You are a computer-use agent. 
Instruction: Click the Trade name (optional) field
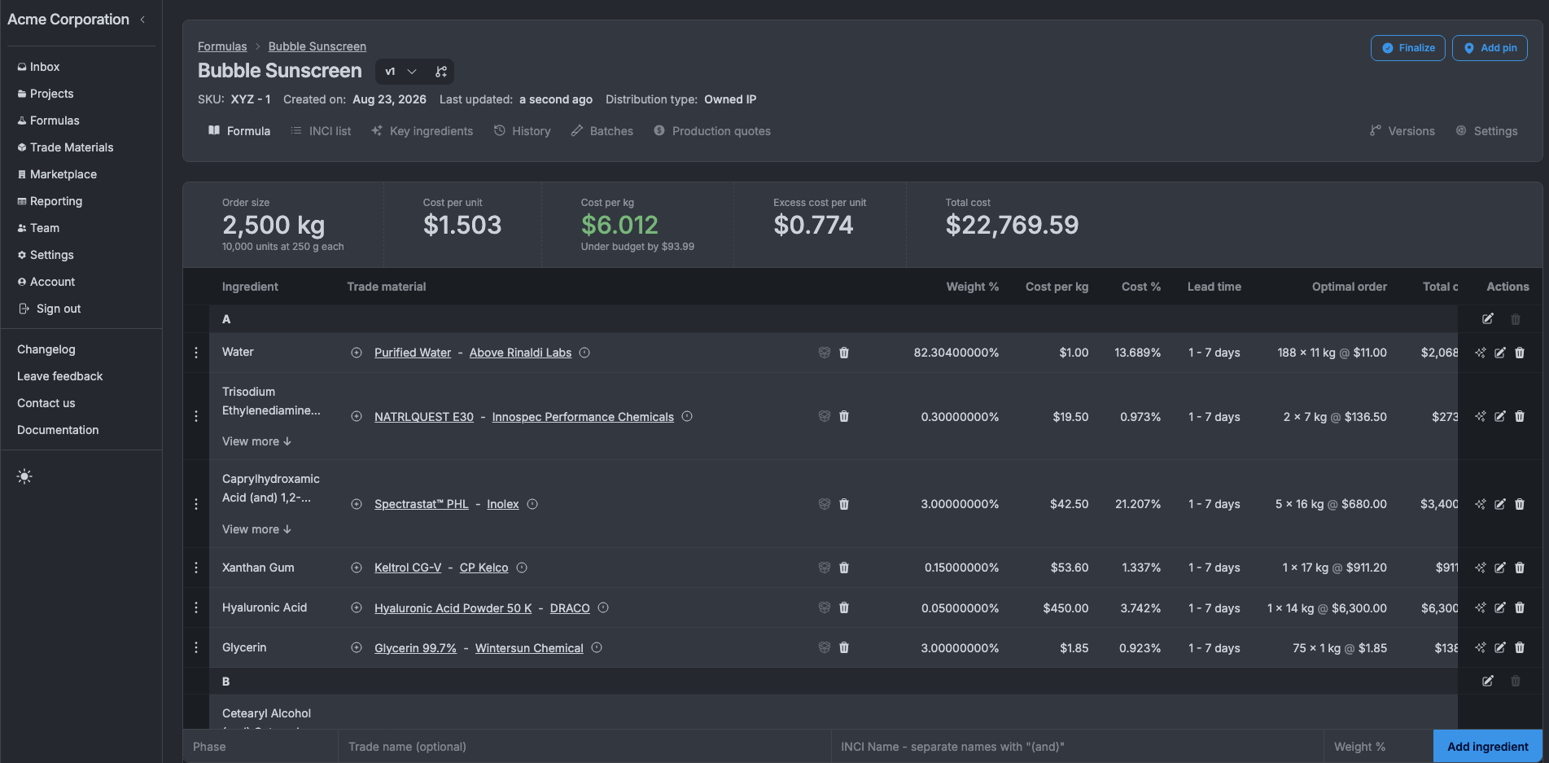click(x=584, y=747)
